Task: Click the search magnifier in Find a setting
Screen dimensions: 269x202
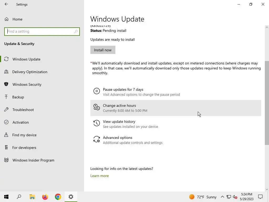Action: [76, 32]
